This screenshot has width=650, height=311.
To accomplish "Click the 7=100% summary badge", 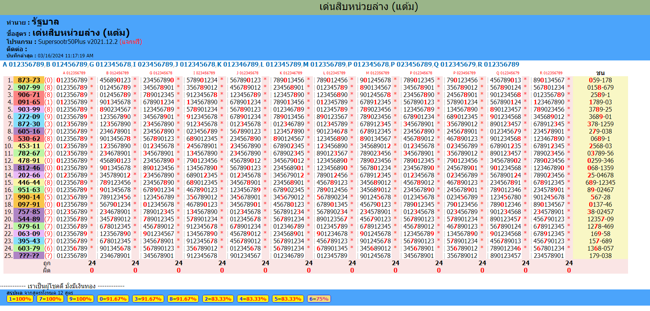I will pyautogui.click(x=50, y=299).
